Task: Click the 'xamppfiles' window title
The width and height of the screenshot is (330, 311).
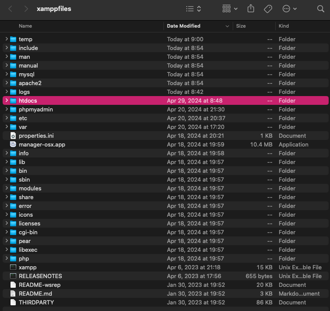Action: pos(54,9)
